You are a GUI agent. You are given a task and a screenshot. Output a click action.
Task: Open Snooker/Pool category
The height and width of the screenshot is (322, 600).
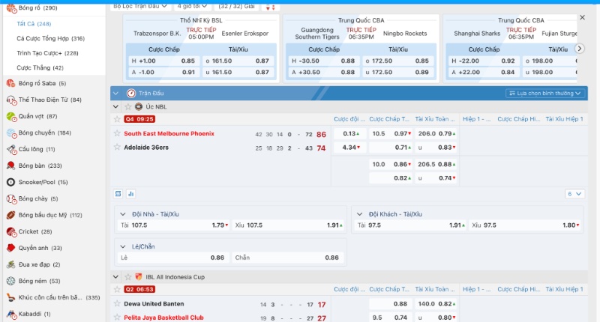(x=37, y=182)
